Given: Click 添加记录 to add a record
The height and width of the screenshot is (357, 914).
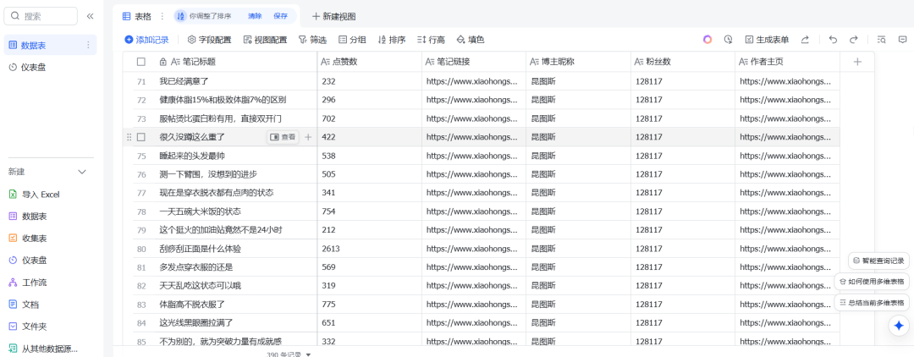Looking at the screenshot, I should click(147, 40).
